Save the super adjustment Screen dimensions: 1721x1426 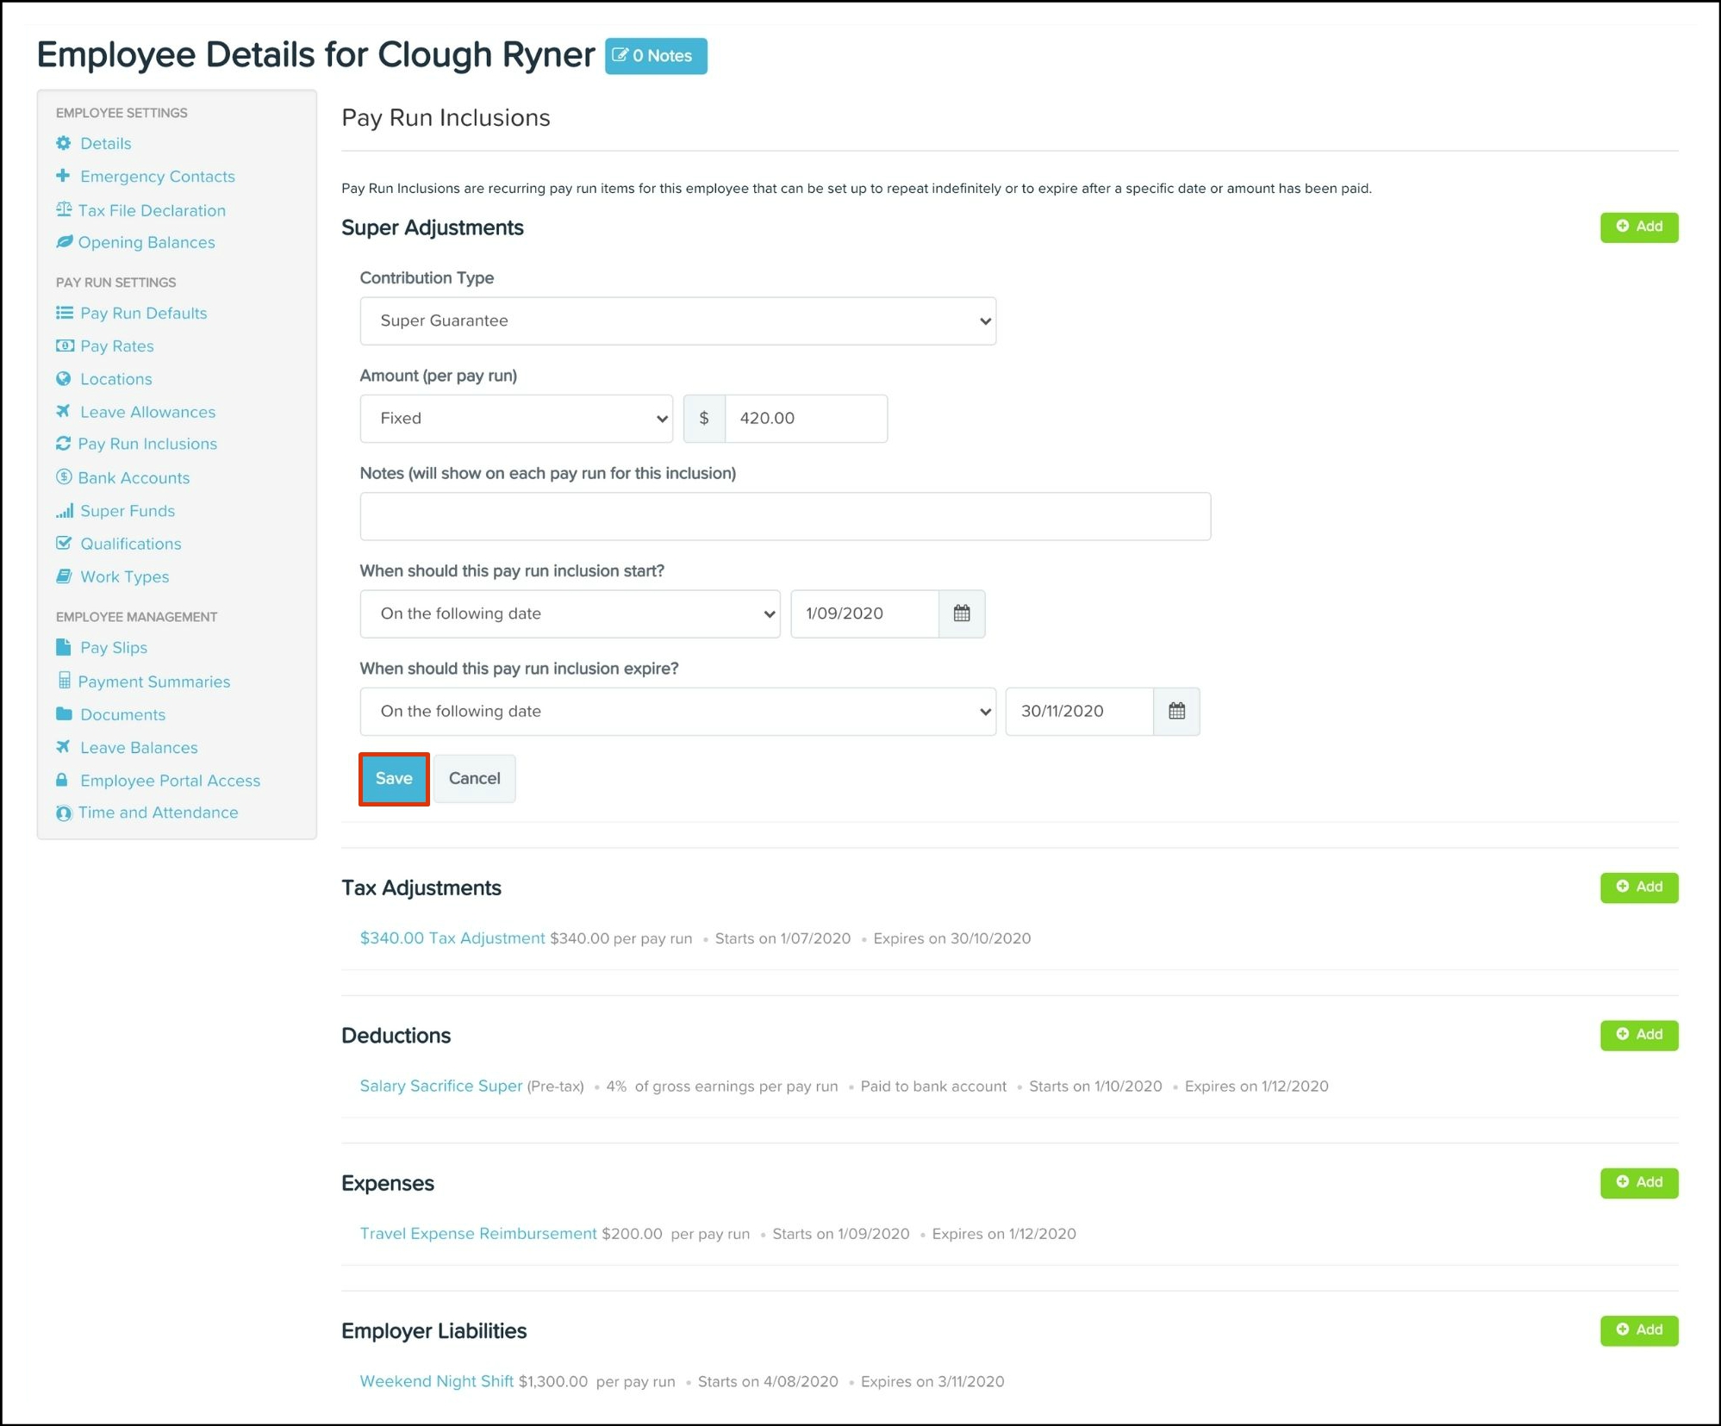pyautogui.click(x=394, y=778)
